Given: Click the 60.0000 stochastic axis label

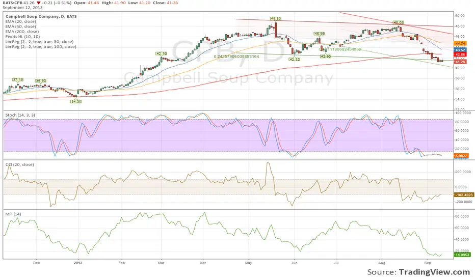Looking at the screenshot, I should click(463, 131).
